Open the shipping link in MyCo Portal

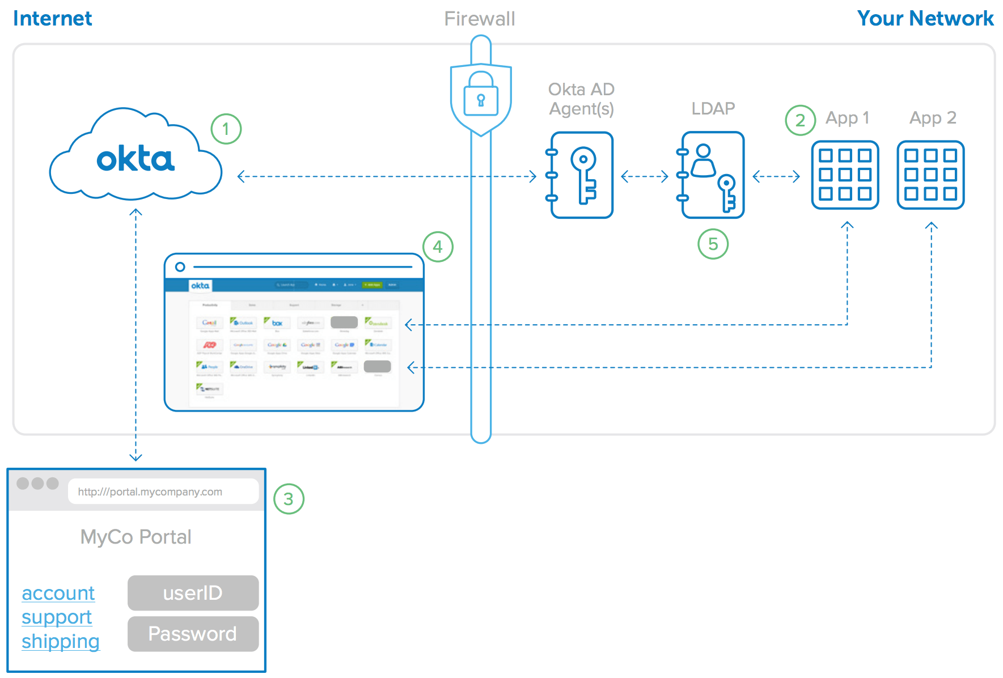61,641
